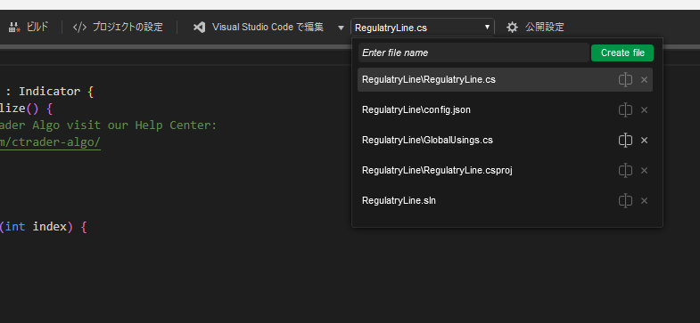Select RegulatryLine\config.json in file list
Image resolution: width=700 pixels, height=323 pixels.
click(505, 109)
